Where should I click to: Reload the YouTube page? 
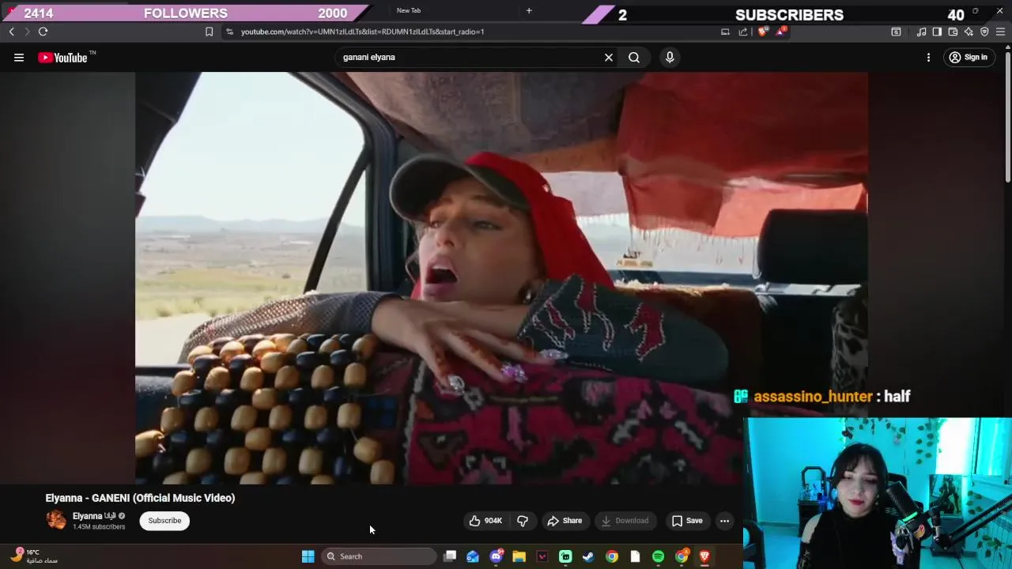click(x=43, y=32)
